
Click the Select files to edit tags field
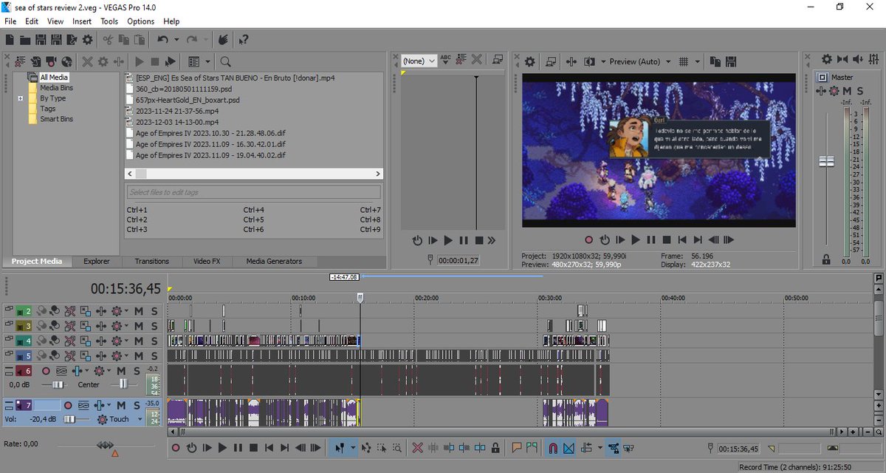(253, 192)
